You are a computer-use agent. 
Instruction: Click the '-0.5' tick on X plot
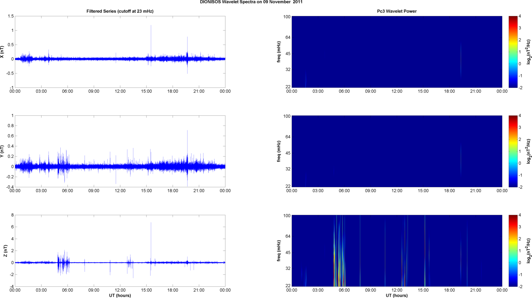[10, 73]
